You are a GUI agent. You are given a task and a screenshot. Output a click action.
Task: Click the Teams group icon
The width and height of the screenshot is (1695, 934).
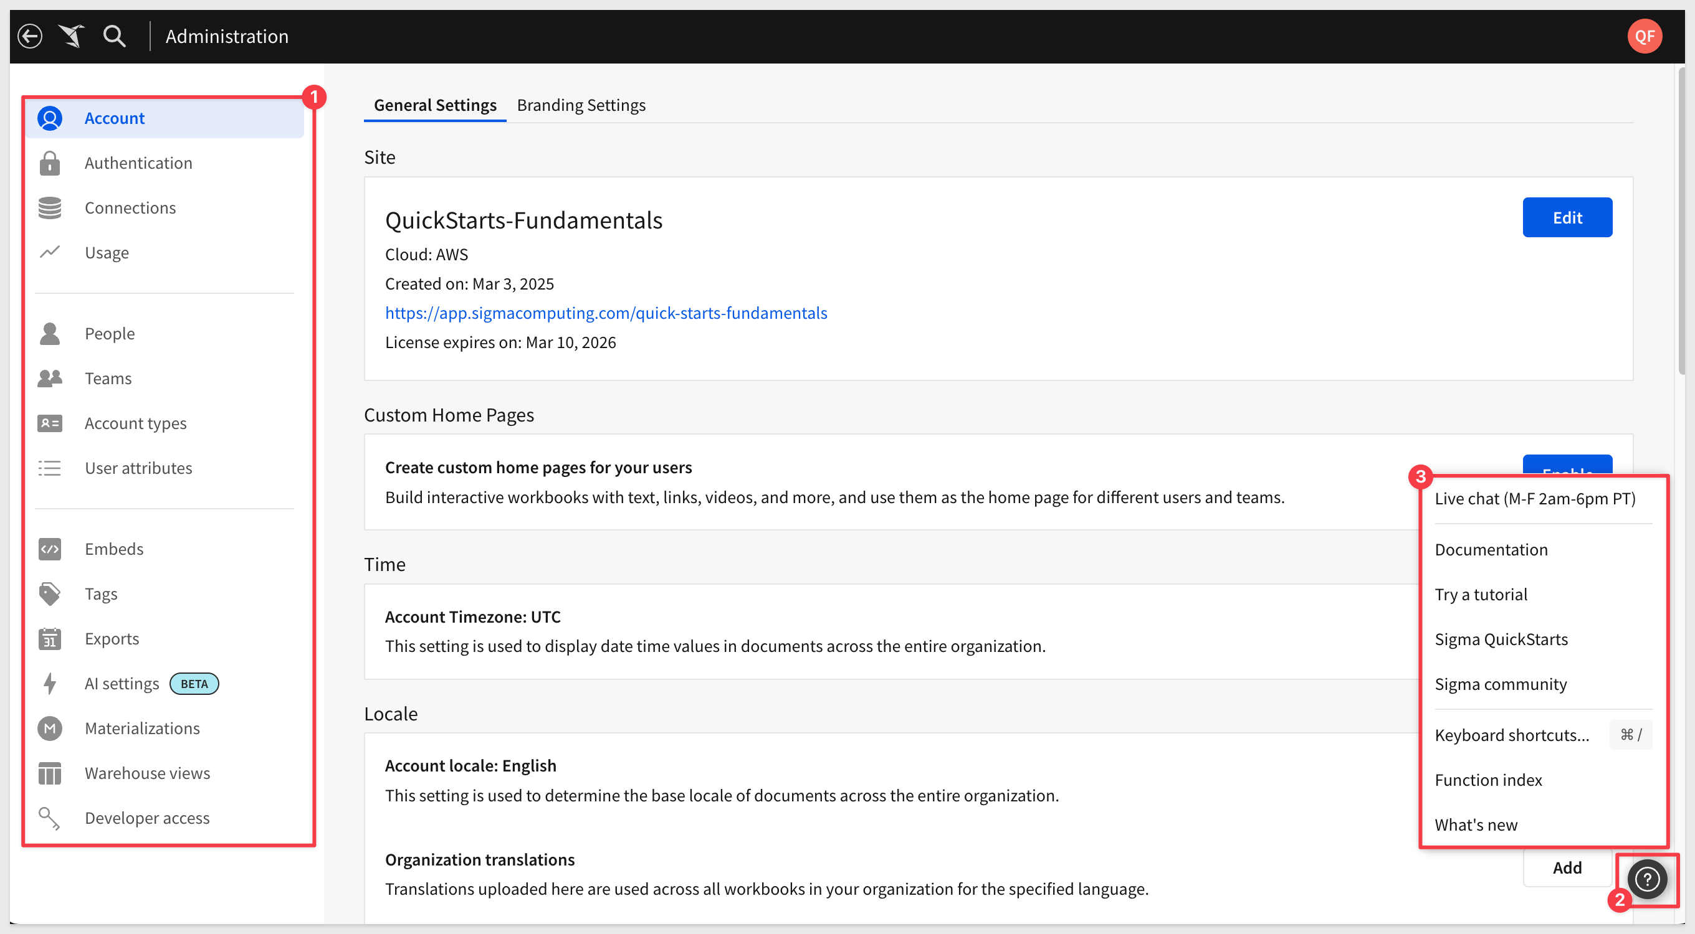point(50,378)
